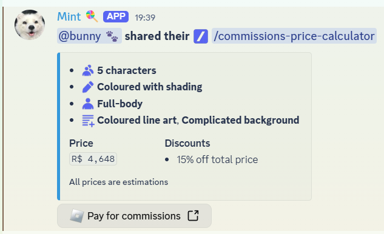Image resolution: width=384 pixels, height=234 pixels.
Task: Select the R$ 4,648 price code
Action: pyautogui.click(x=93, y=159)
